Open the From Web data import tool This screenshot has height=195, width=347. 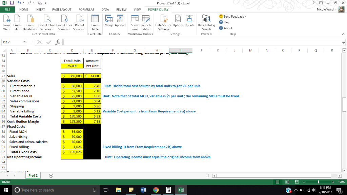pos(6,22)
